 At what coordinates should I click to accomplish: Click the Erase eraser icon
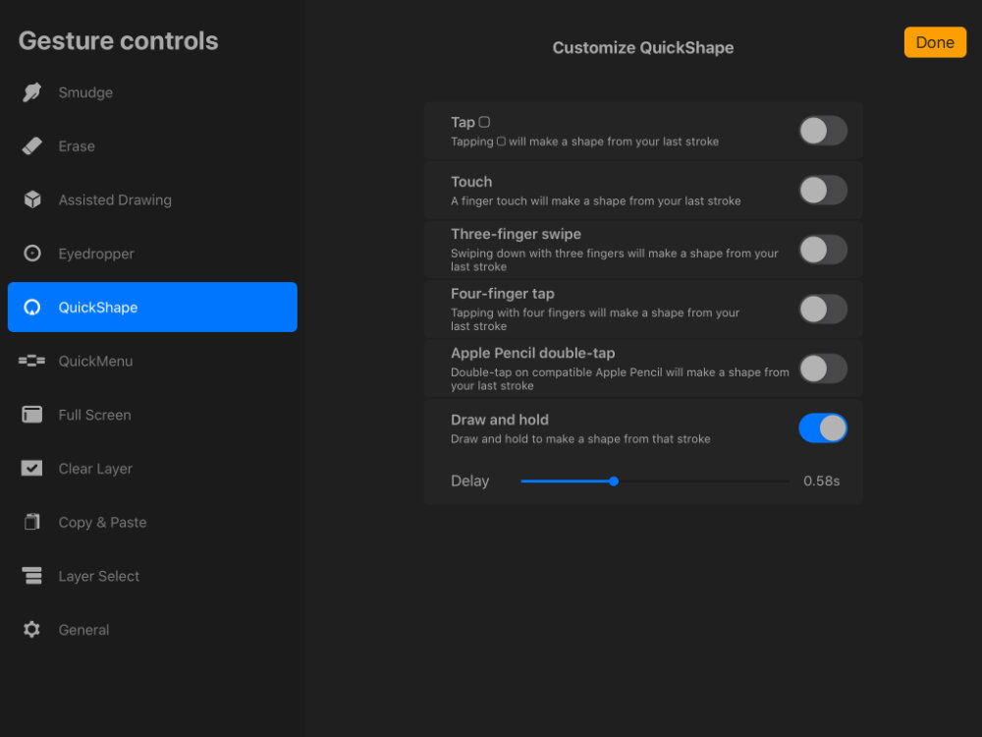pos(32,146)
